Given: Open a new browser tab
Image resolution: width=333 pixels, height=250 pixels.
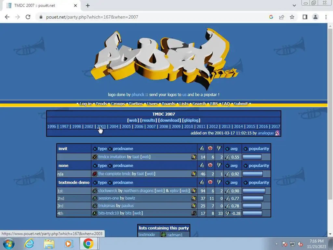Looking at the screenshot, I should (x=88, y=6).
